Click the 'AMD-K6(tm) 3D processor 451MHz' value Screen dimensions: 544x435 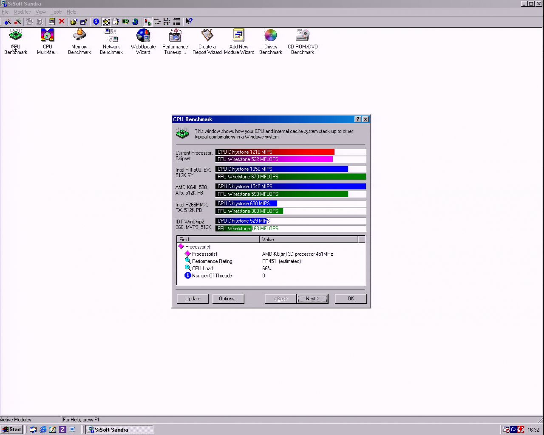point(297,254)
